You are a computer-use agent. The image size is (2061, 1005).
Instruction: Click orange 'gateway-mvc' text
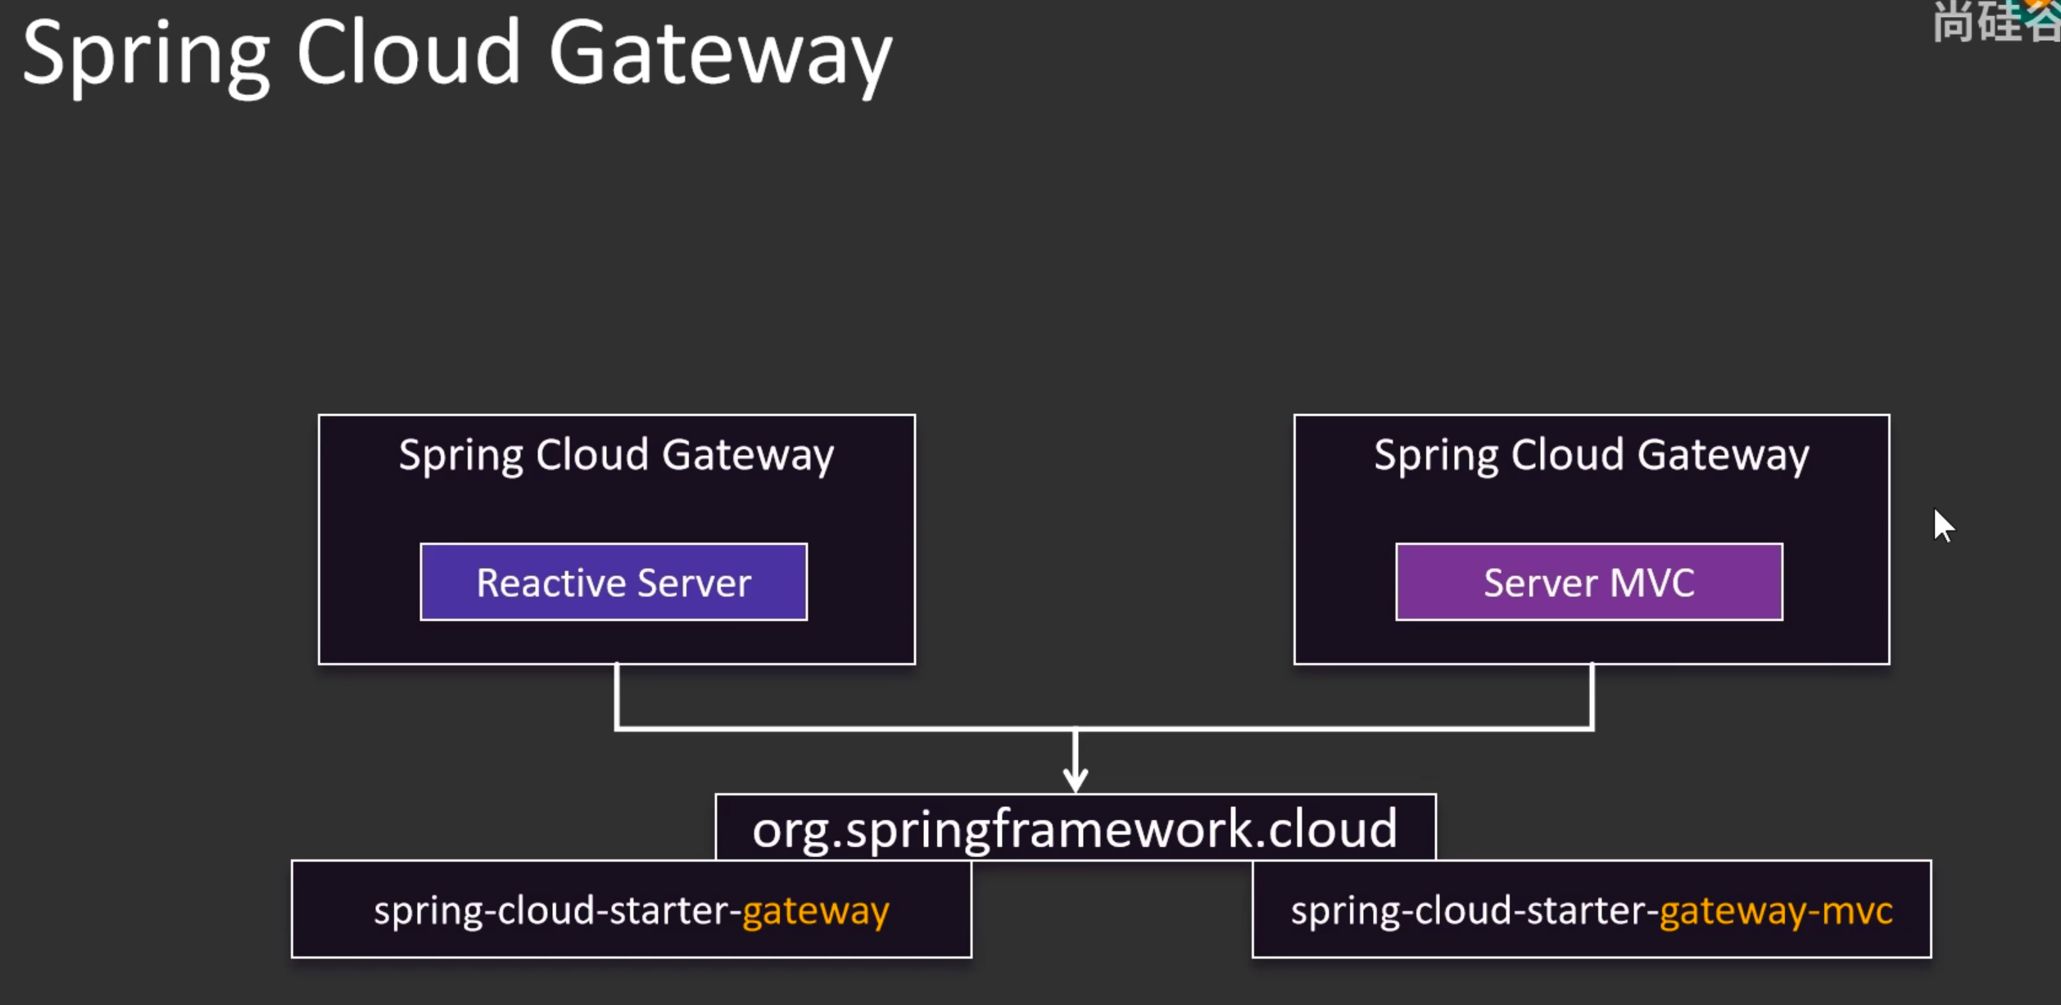pos(1775,912)
